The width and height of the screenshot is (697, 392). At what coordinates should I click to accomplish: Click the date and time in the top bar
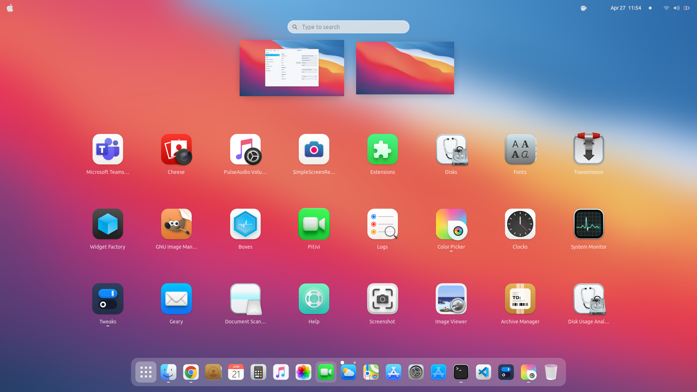(x=625, y=8)
